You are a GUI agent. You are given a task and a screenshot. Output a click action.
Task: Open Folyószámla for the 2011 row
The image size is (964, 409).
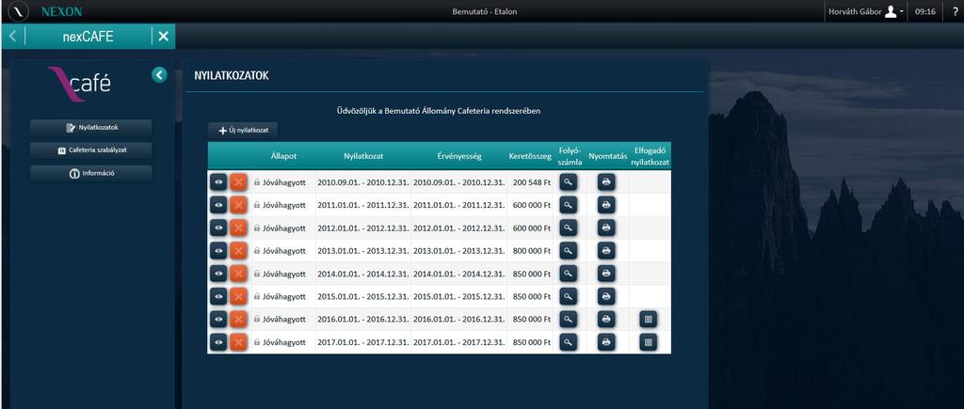click(568, 205)
